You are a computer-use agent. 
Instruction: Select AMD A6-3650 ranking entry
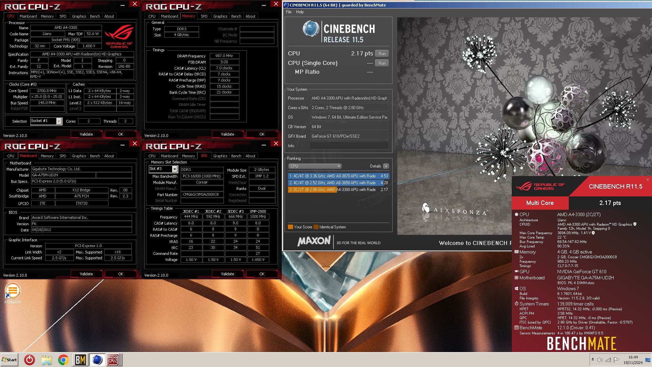339,183
